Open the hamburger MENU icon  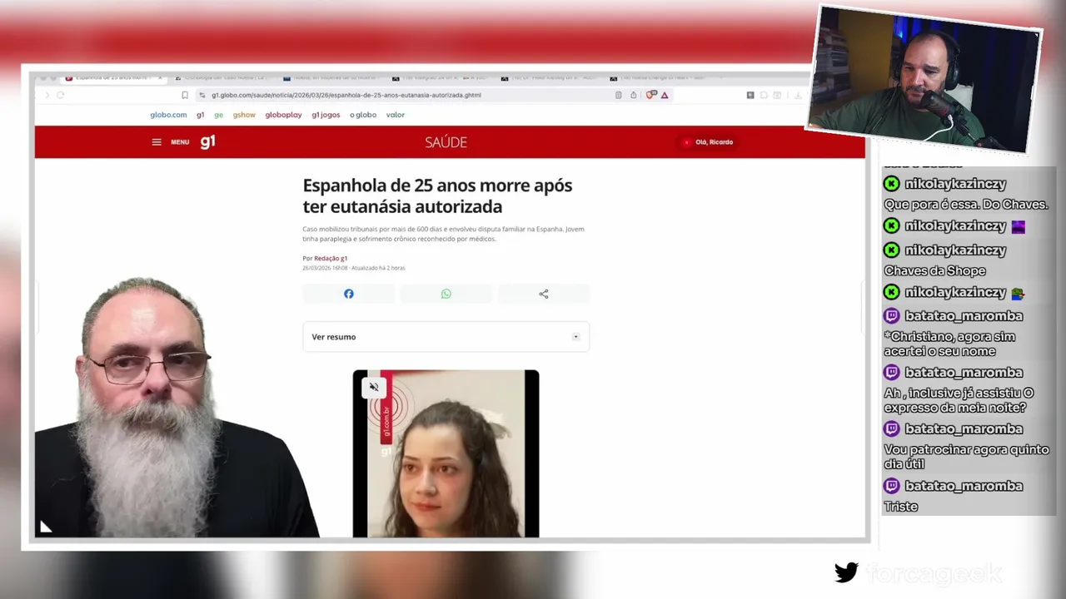(157, 142)
